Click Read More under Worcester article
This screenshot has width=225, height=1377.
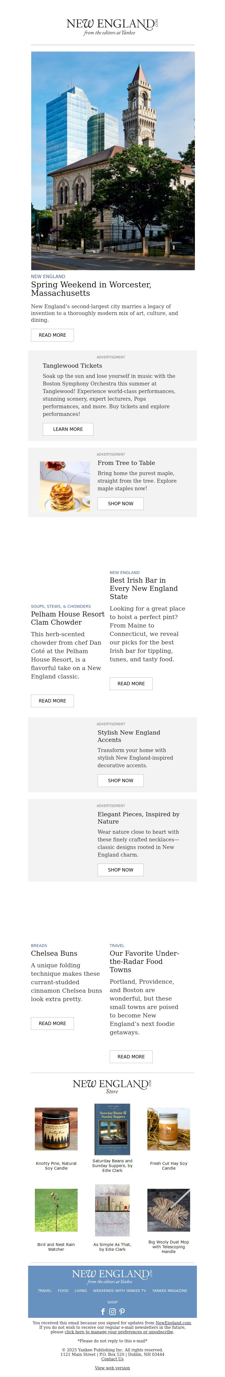click(52, 335)
